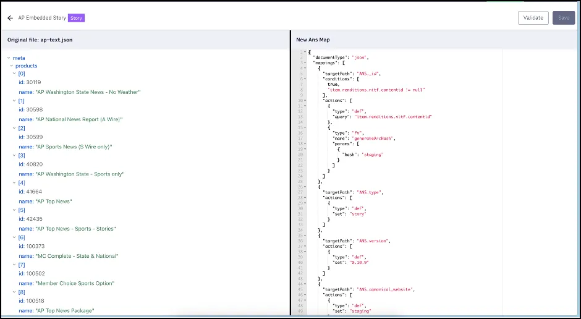Image resolution: width=581 pixels, height=319 pixels.
Task: Fold the mapping object at line 35
Action: pyautogui.click(x=305, y=236)
